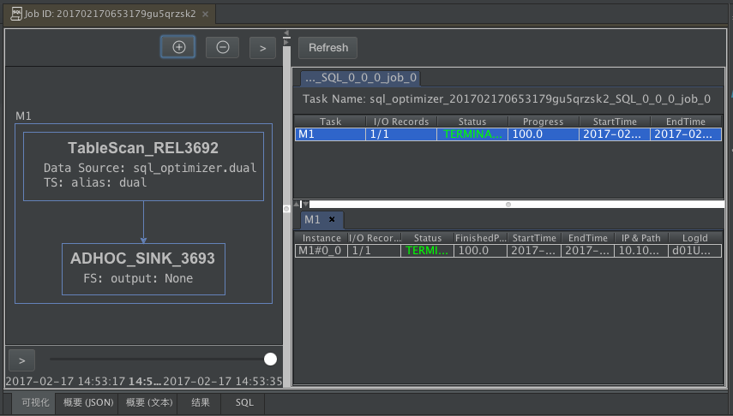Click the zoom in plus icon
733x416 pixels.
(178, 47)
